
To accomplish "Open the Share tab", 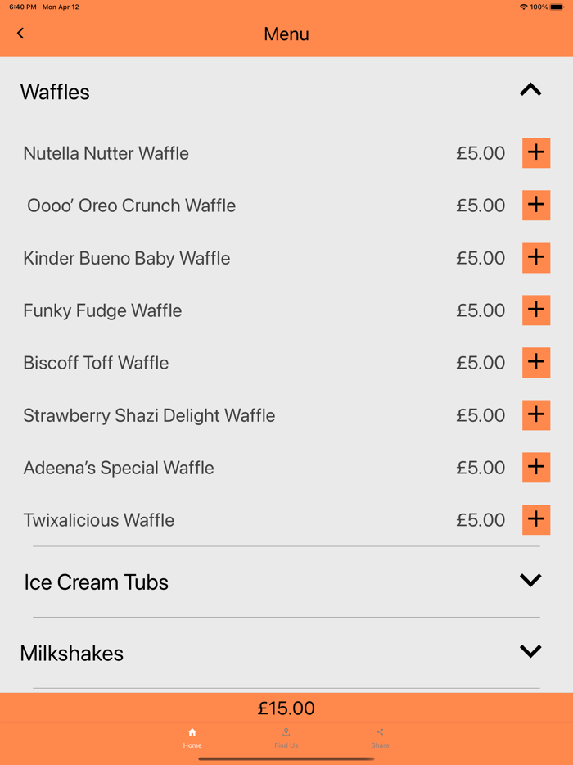I will pyautogui.click(x=380, y=737).
